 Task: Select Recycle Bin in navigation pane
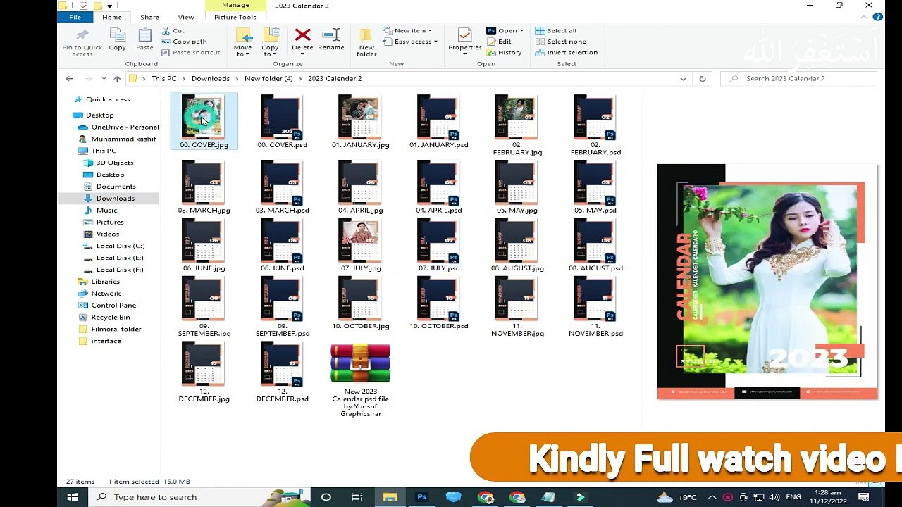coord(103,317)
